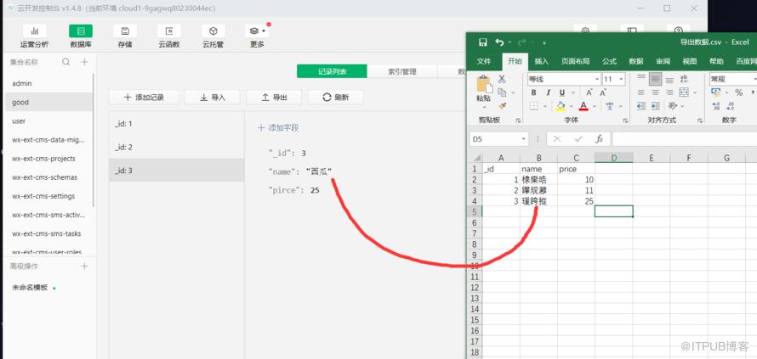The image size is (757, 359).
Task: Toggle bold formatting in Excel
Action: click(x=533, y=93)
